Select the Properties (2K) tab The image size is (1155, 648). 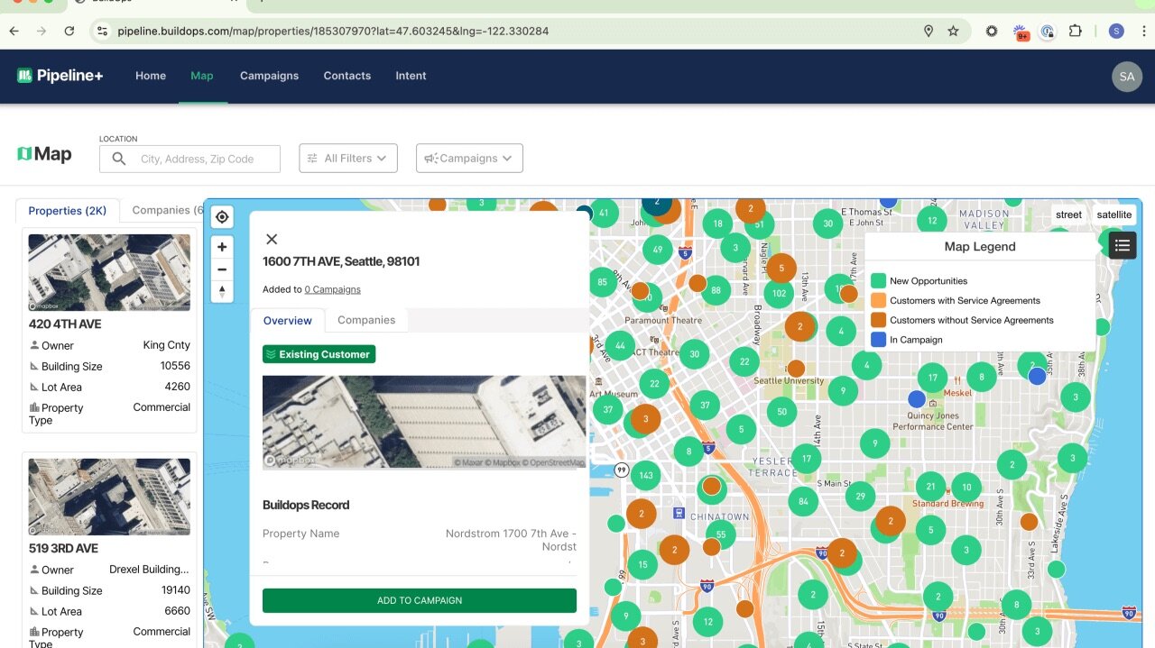[x=68, y=211]
